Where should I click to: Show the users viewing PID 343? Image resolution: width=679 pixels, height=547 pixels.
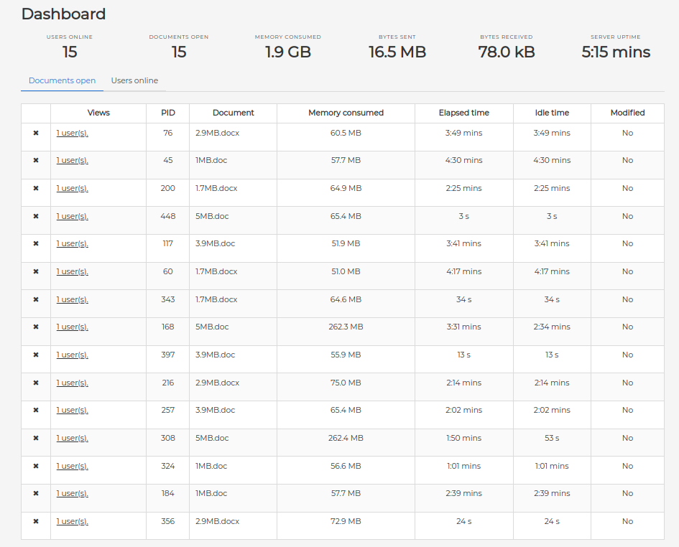click(x=72, y=299)
